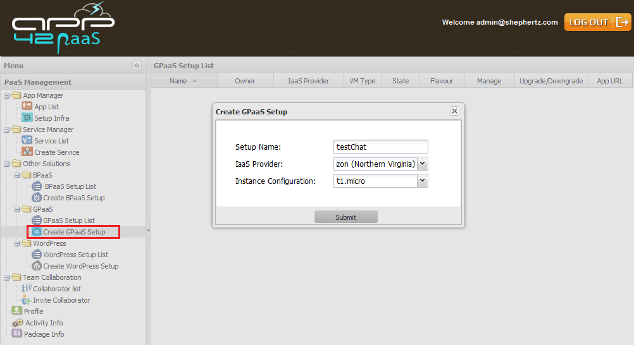Screen dimensions: 634x345
Task: Collapse the Other Solutions folder node
Action: tap(7, 164)
